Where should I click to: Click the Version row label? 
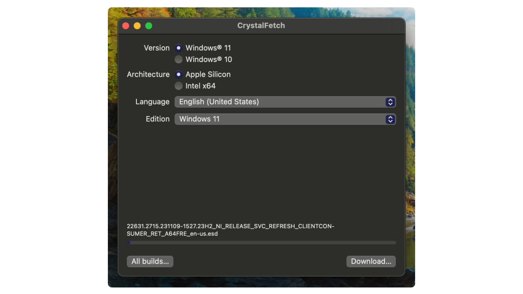157,48
